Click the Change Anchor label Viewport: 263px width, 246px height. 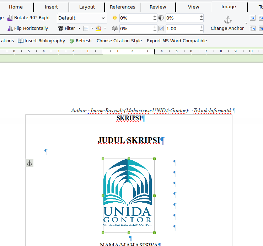tap(227, 28)
